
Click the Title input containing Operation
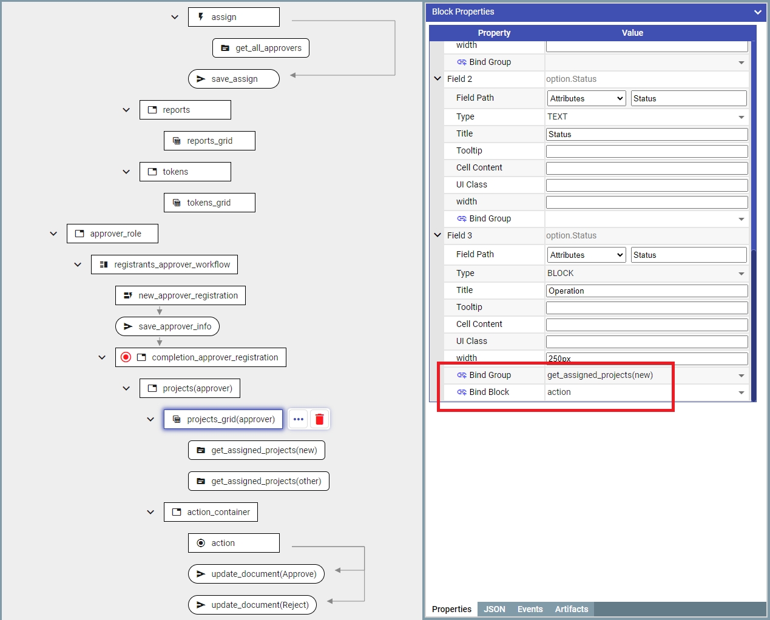[646, 291]
